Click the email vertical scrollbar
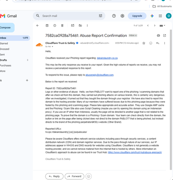 (171, 100)
